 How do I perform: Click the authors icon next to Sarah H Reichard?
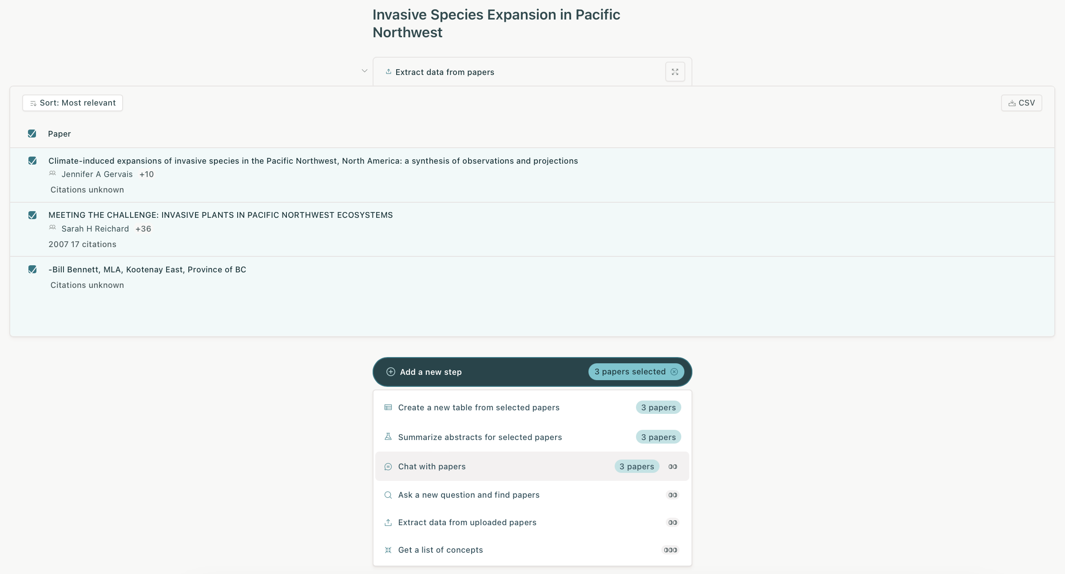pyautogui.click(x=52, y=228)
